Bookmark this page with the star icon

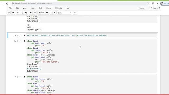(x=148, y=3)
